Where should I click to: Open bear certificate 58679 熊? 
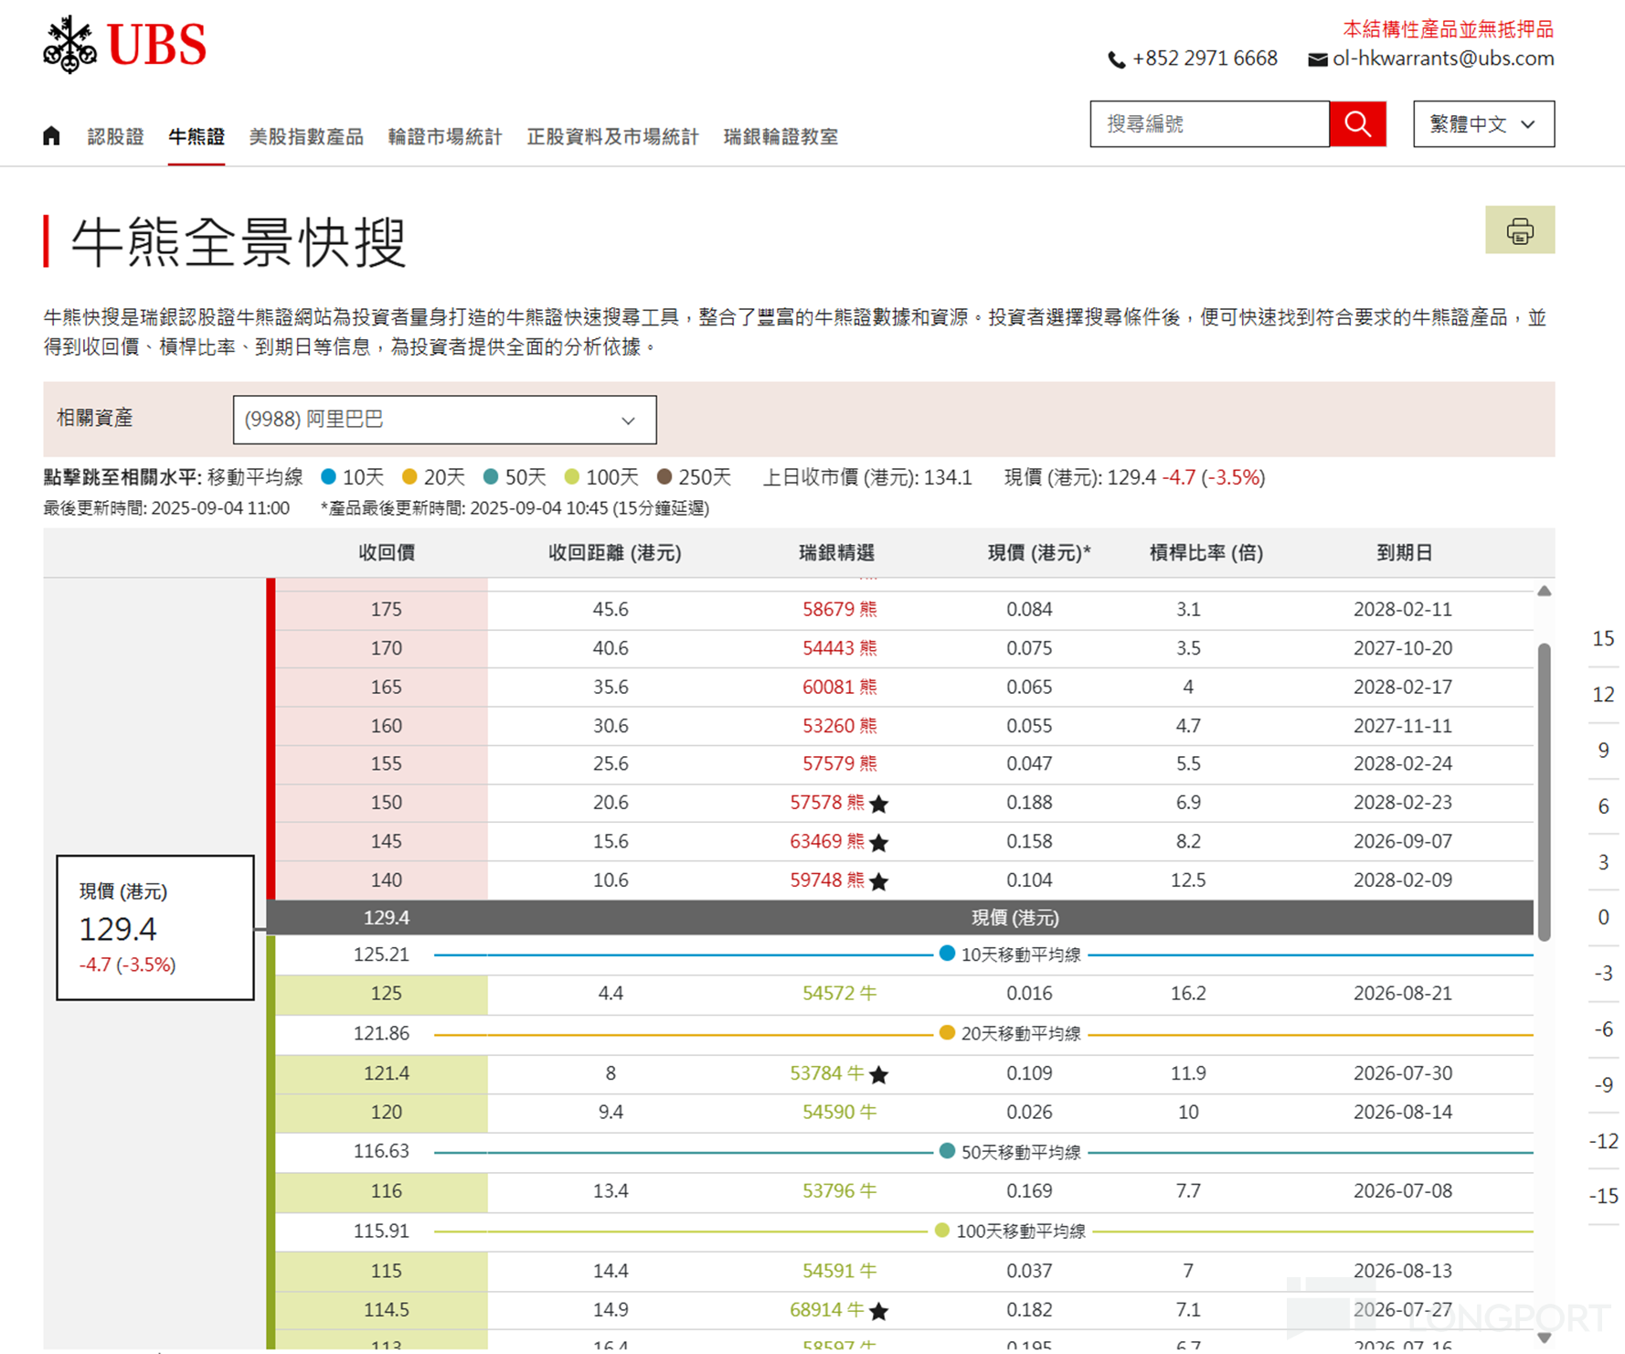[x=839, y=609]
